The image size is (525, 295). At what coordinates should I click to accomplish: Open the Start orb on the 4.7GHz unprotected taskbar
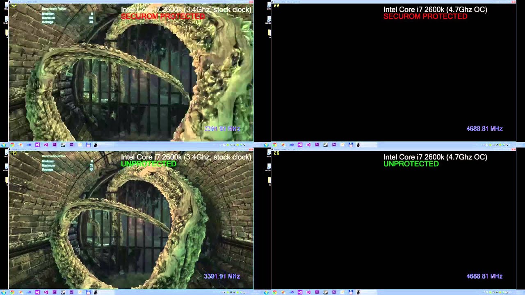(x=266, y=293)
